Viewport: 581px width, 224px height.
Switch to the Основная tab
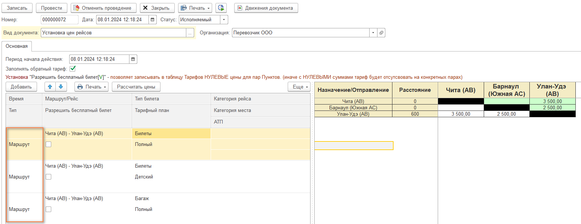coord(16,46)
